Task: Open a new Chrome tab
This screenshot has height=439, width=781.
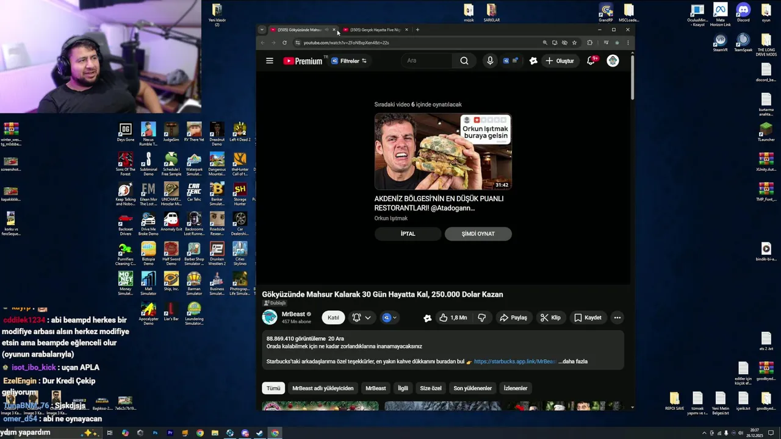Action: coord(417,30)
